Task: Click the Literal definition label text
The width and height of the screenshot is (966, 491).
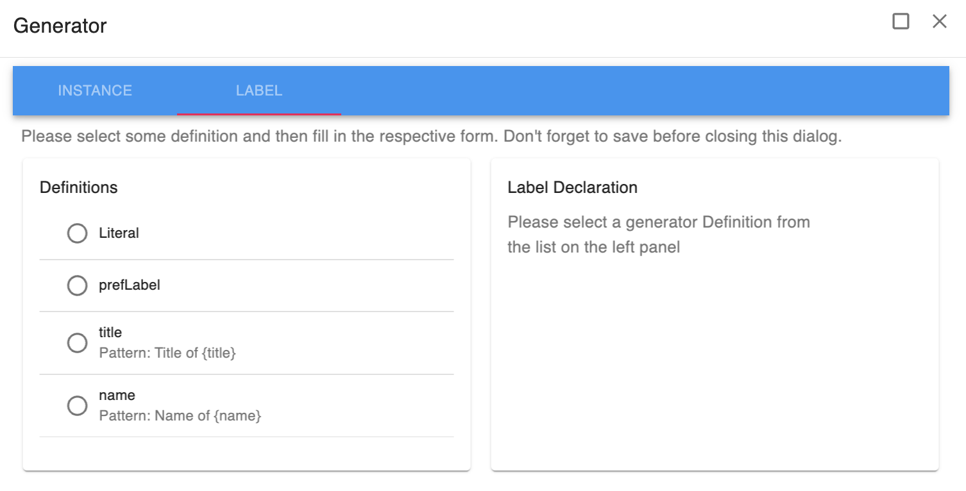Action: coord(119,233)
